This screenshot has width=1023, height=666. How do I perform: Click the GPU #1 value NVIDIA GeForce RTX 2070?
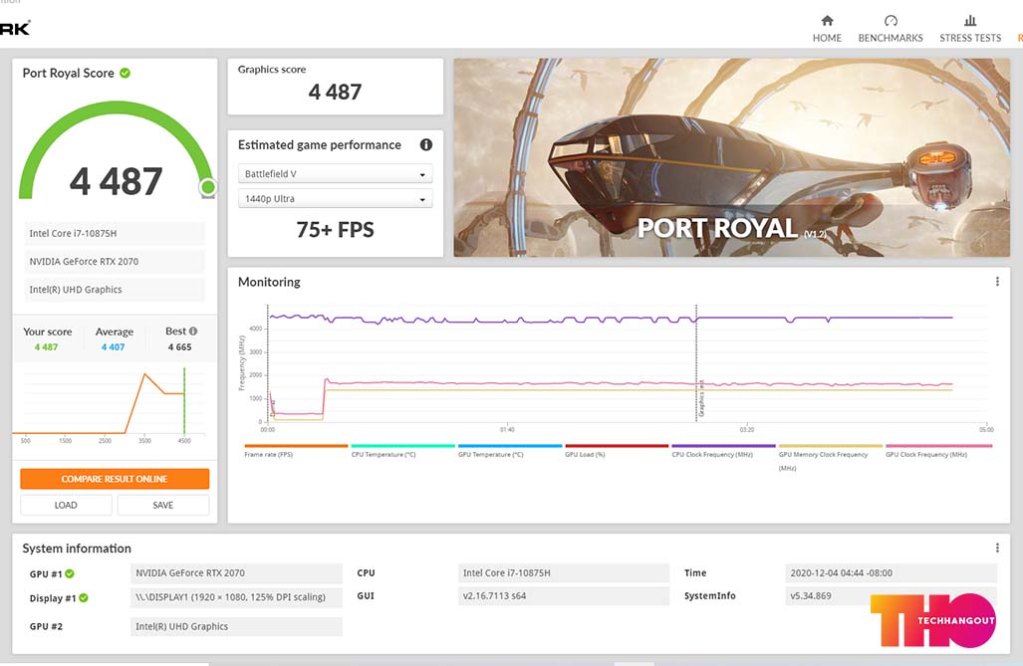pos(236,573)
